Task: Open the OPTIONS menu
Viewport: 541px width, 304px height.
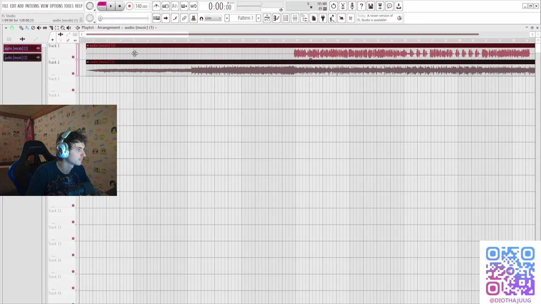Action: point(56,6)
